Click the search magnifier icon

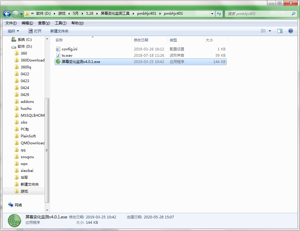[x=293, y=14]
